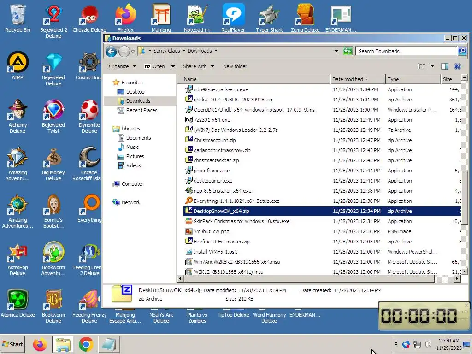
Task: Select Christmascount.zip file
Action: (322, 140)
